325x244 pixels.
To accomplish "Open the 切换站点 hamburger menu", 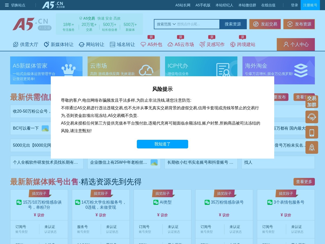I will (15, 5).
